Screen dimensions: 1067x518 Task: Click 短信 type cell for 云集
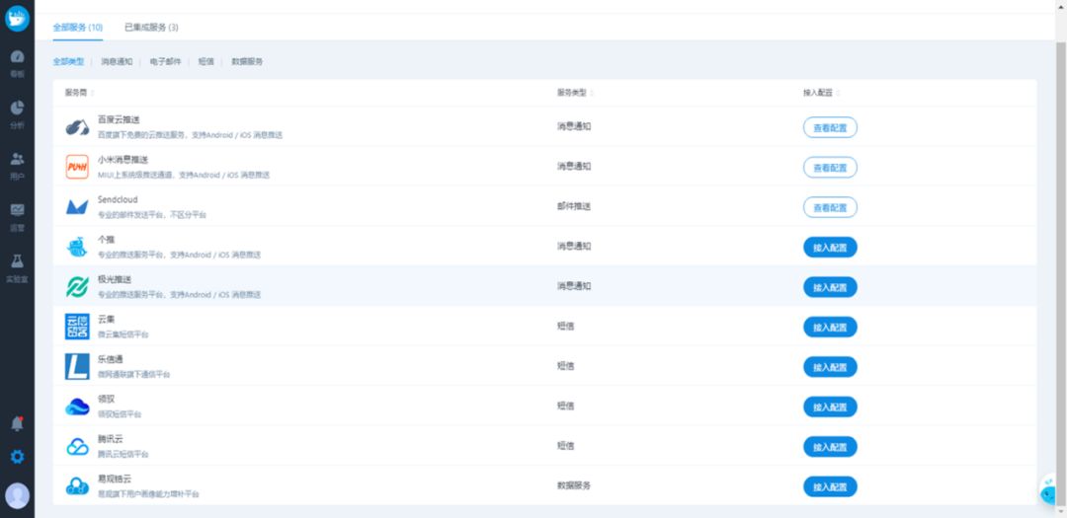tap(565, 327)
